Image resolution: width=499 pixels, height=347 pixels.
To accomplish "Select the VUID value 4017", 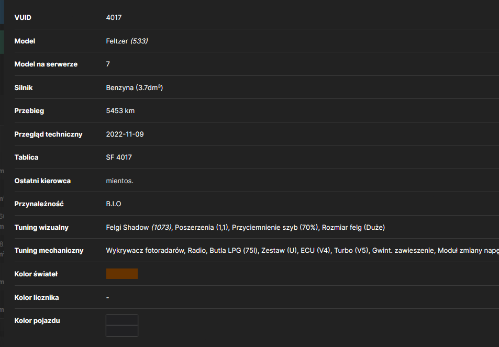I will click(x=114, y=17).
